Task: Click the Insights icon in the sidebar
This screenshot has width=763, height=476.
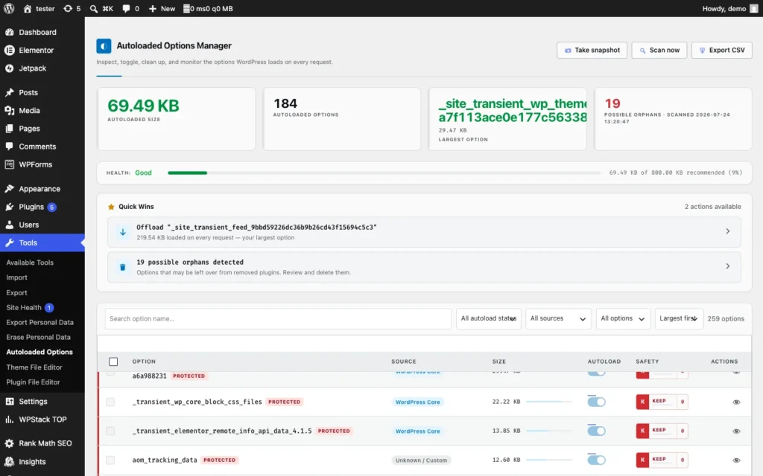Action: (9, 461)
